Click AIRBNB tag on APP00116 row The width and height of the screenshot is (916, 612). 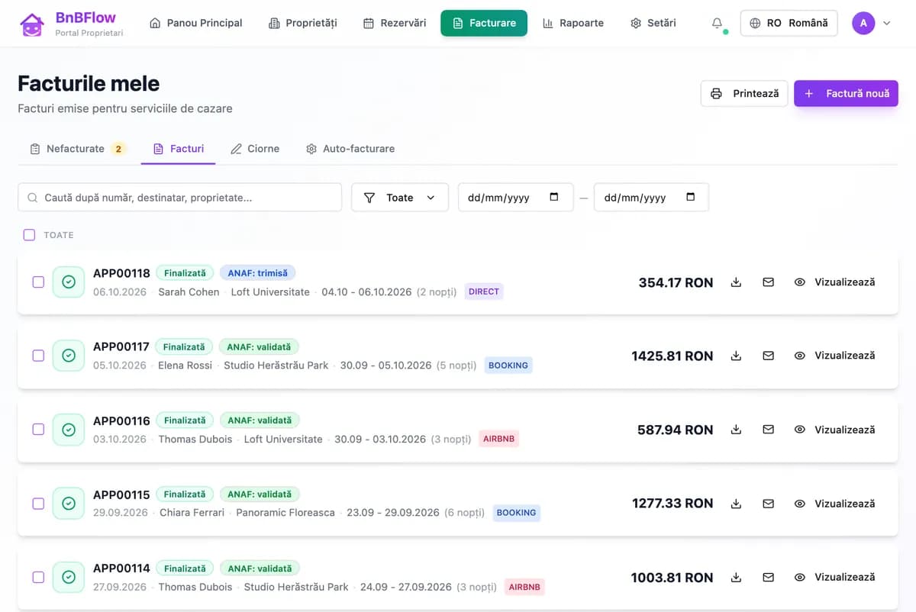click(499, 439)
